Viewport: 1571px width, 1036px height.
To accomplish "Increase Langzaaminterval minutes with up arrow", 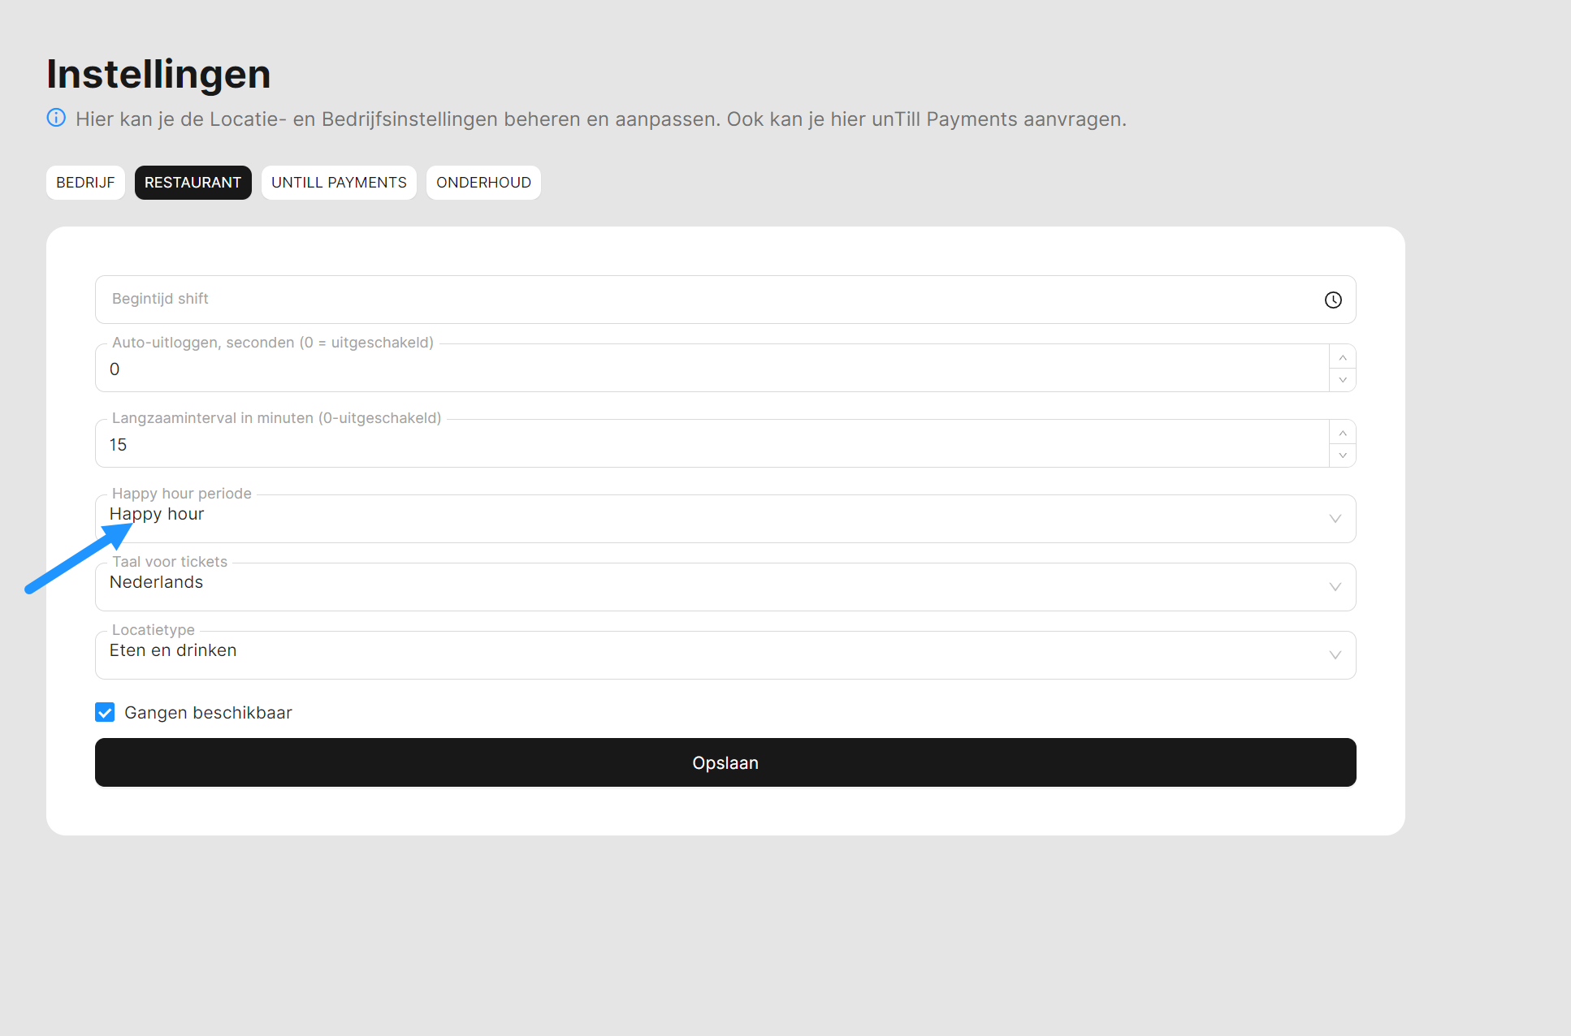I will [1343, 433].
